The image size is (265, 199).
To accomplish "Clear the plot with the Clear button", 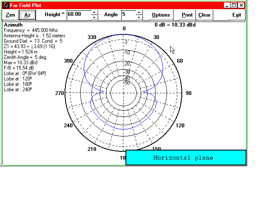I will [x=204, y=15].
